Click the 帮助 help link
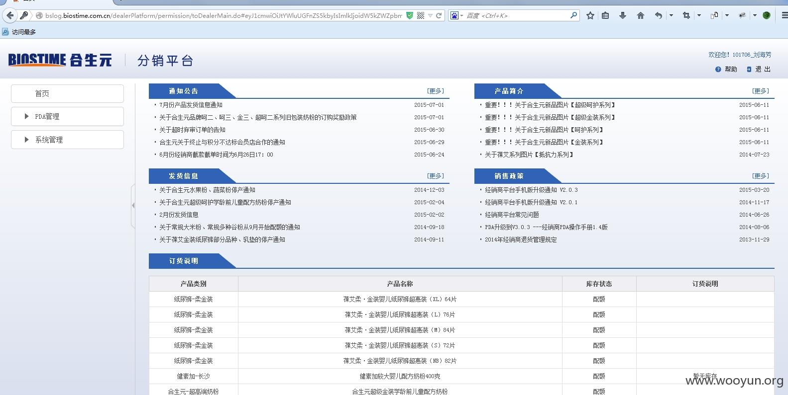 (x=731, y=70)
